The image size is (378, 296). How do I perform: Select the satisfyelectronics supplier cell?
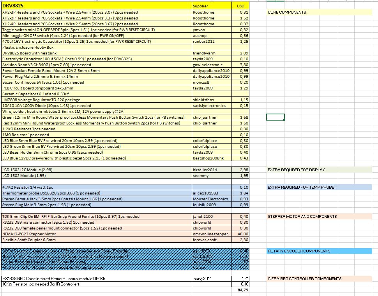click(212, 106)
